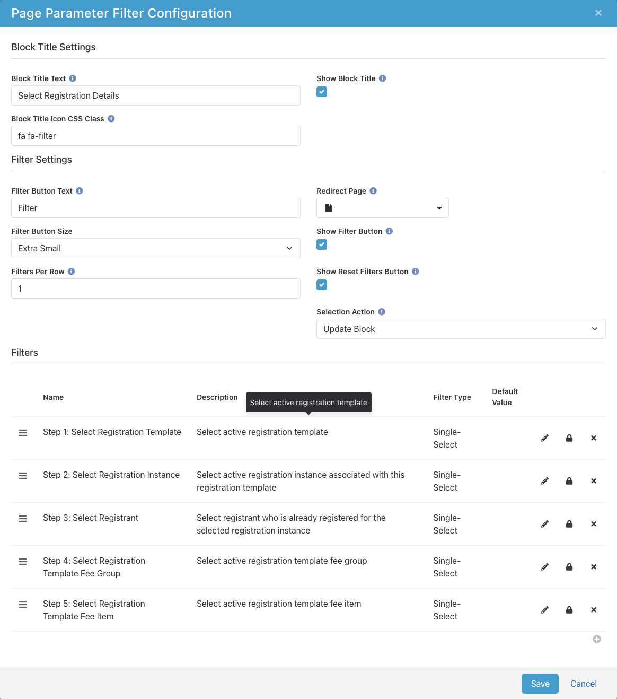Save the filter configuration

tap(540, 684)
